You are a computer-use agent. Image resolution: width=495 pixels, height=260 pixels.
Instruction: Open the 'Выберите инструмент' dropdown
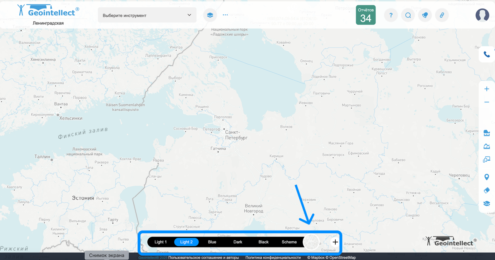coord(147,15)
